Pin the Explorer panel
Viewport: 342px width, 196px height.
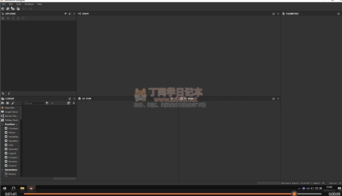[x=66, y=14]
